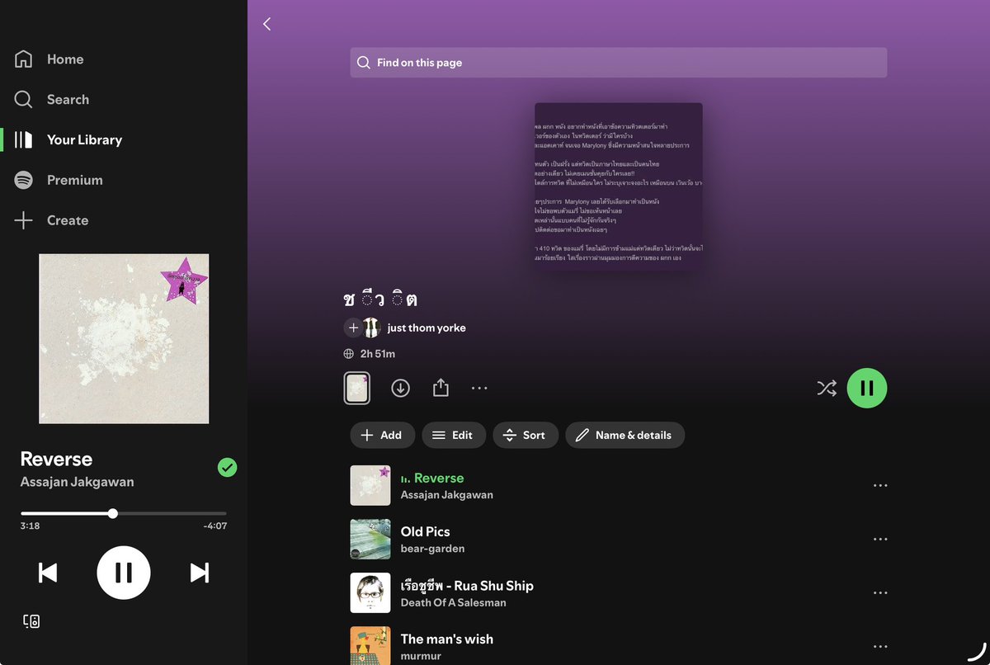The width and height of the screenshot is (990, 665).
Task: Pause the playlist with the green button
Action: click(x=867, y=388)
